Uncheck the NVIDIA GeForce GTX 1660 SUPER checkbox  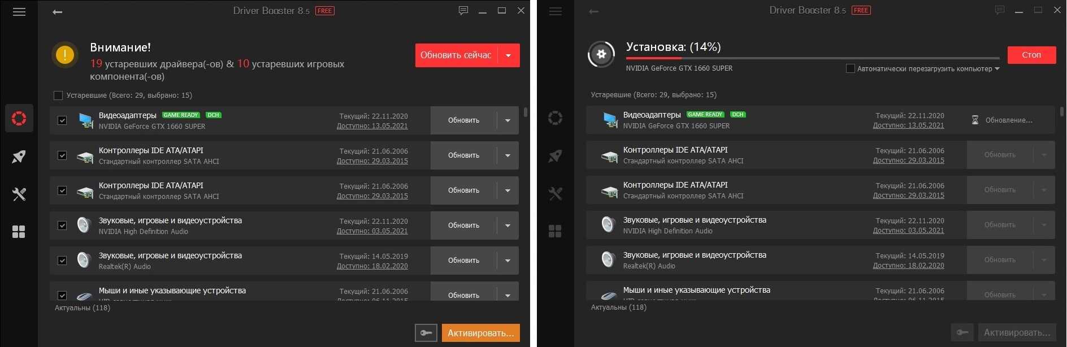[62, 120]
